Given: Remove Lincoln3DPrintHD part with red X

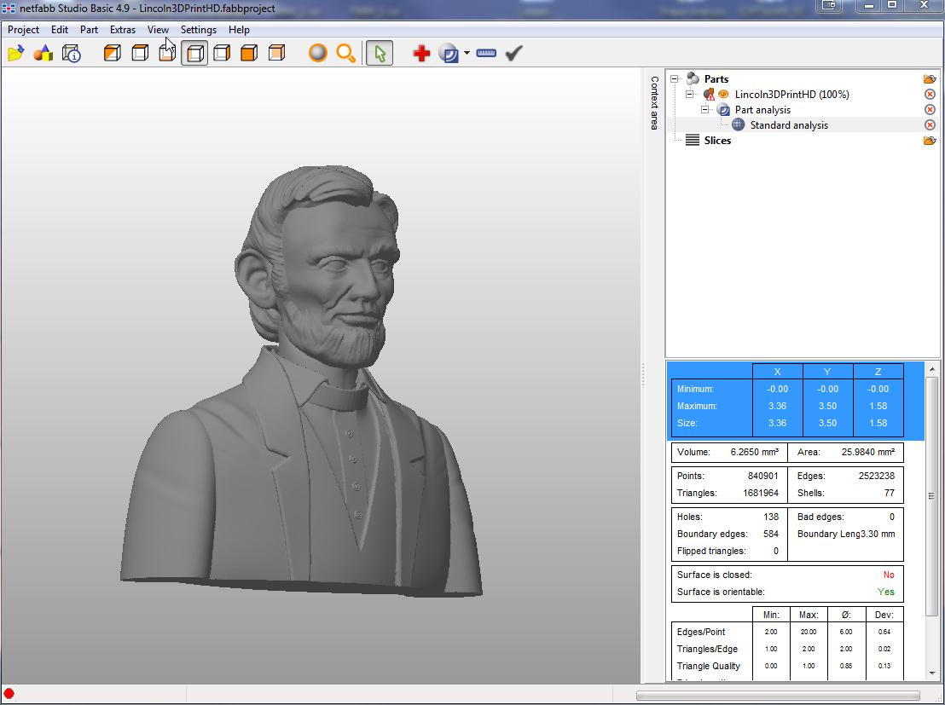Looking at the screenshot, I should pyautogui.click(x=930, y=95).
